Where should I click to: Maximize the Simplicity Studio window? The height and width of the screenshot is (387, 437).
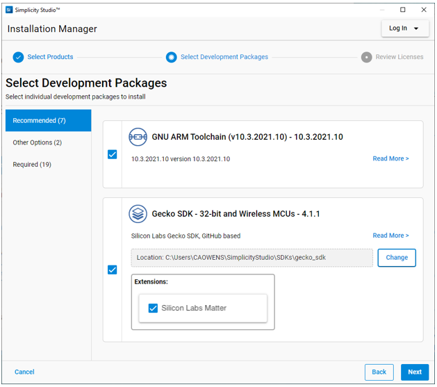(x=402, y=10)
